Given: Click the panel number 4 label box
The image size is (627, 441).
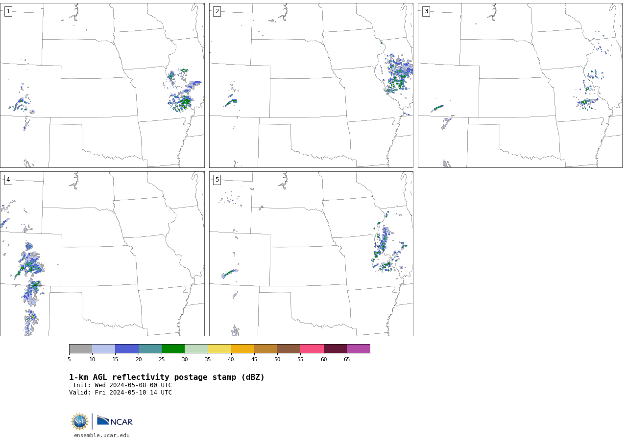Looking at the screenshot, I should 8,180.
